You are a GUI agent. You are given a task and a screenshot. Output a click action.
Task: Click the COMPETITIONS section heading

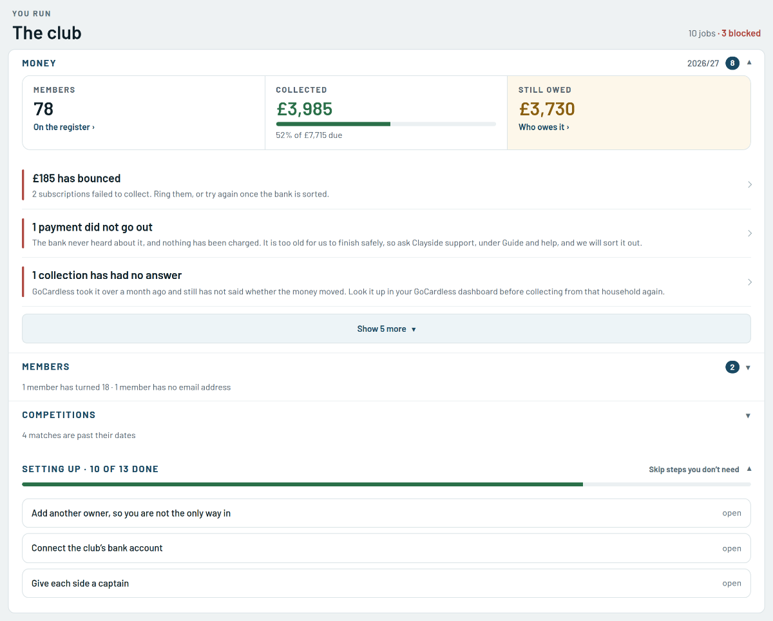59,415
